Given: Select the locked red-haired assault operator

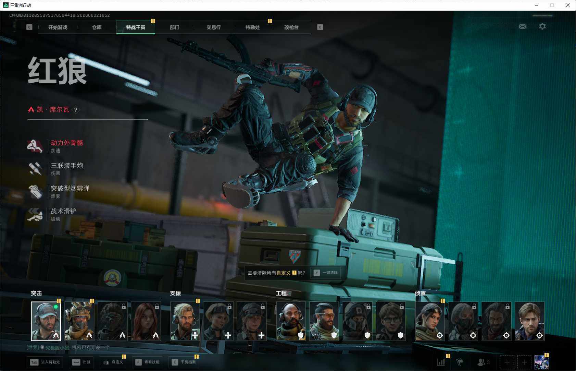Looking at the screenshot, I should [x=146, y=321].
